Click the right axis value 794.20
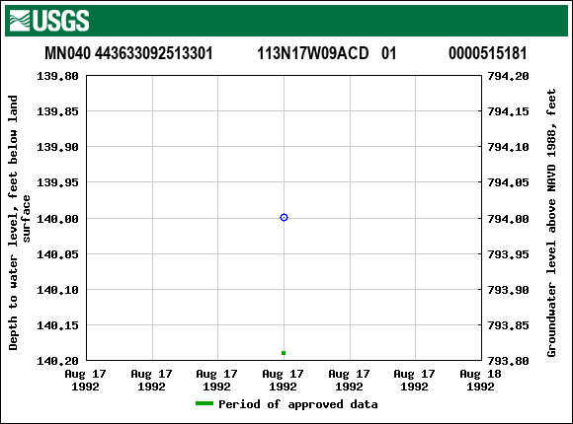This screenshot has height=424, width=573. (509, 76)
